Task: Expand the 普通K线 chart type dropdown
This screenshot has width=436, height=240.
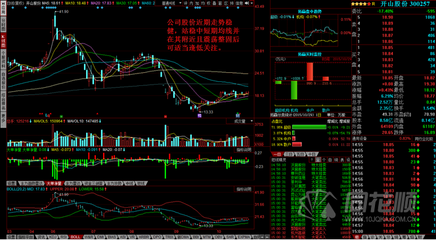Action: 172,3
